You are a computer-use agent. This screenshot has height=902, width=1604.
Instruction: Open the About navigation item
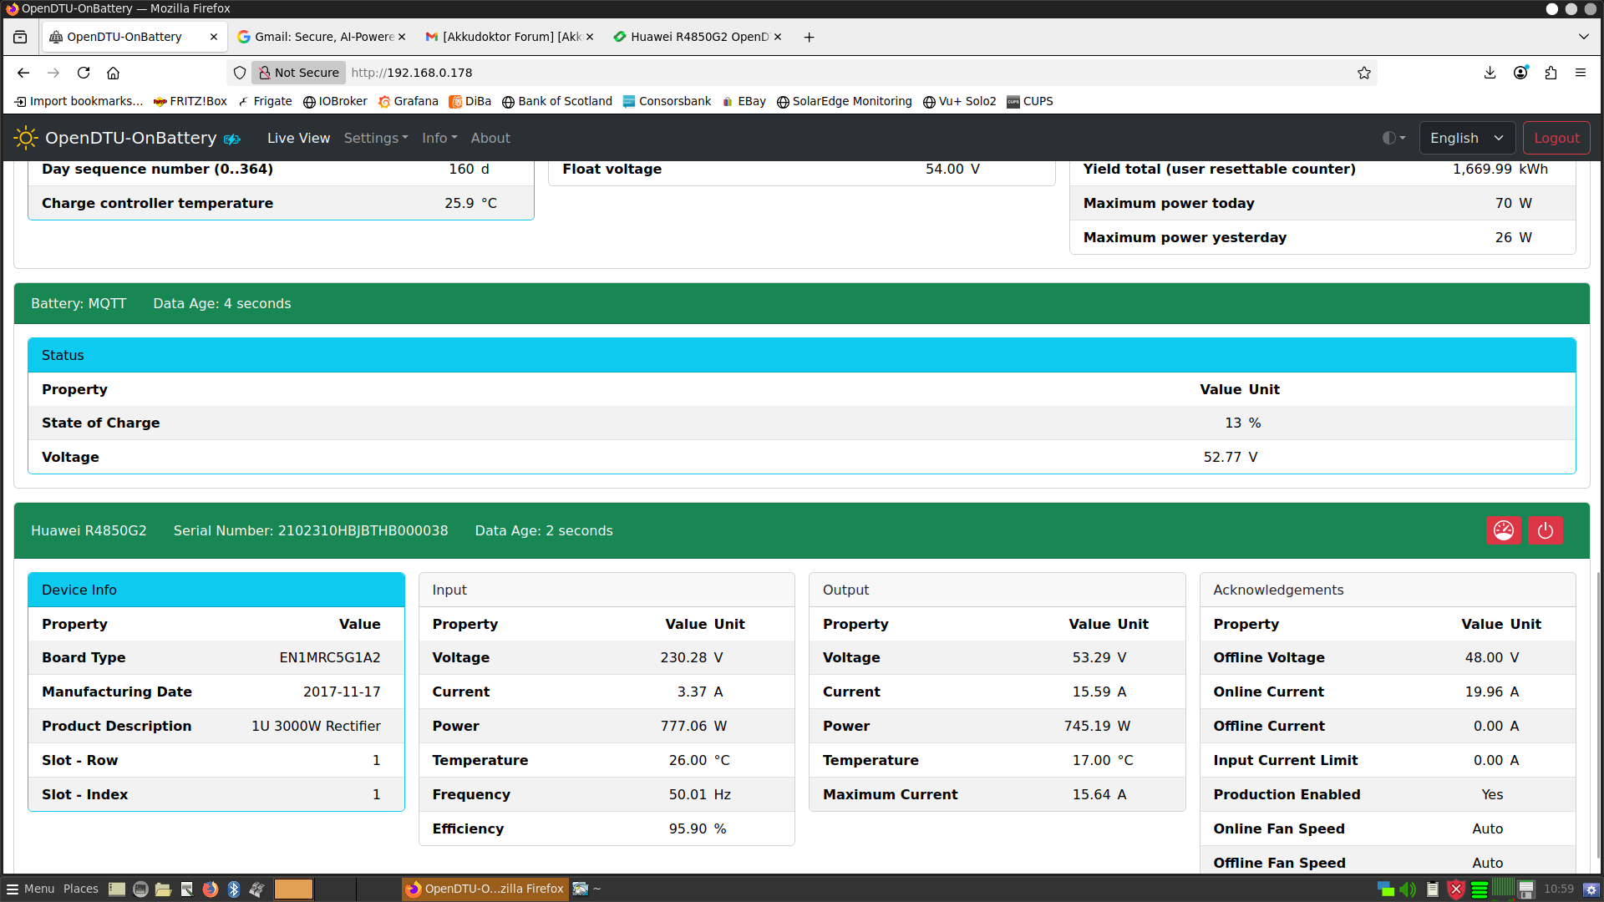pos(490,138)
